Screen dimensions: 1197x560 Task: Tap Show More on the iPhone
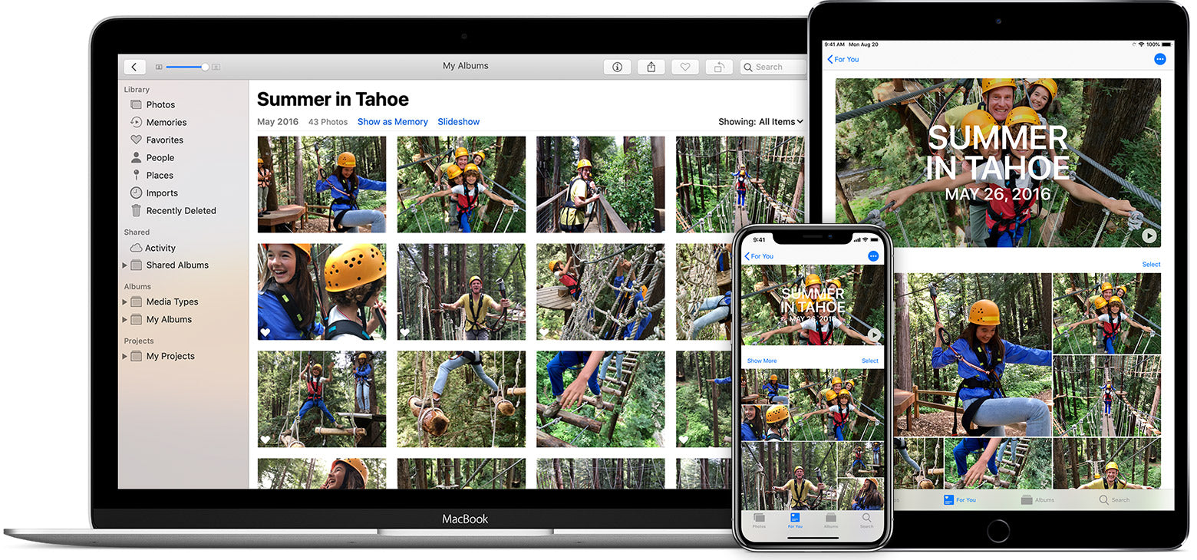click(x=762, y=361)
